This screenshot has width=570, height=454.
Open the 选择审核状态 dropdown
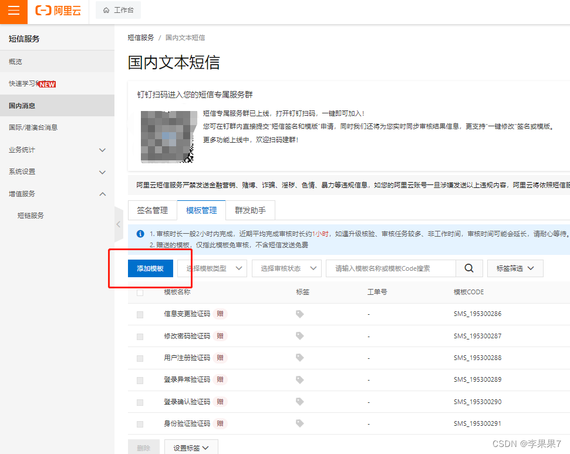point(286,268)
